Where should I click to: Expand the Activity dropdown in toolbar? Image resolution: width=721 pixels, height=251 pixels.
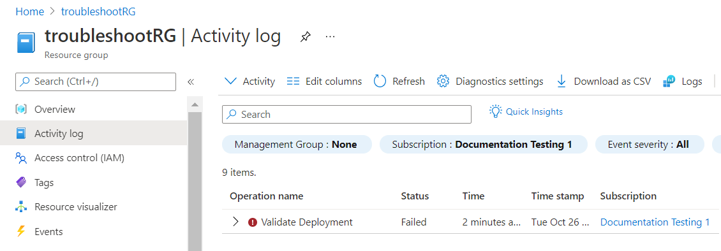coord(249,82)
